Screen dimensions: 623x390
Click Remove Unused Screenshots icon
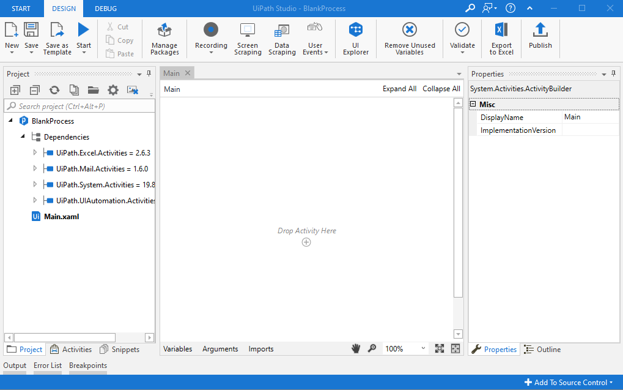(x=133, y=90)
